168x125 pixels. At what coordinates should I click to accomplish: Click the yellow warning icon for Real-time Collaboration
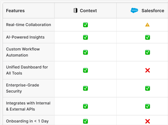coord(148,25)
